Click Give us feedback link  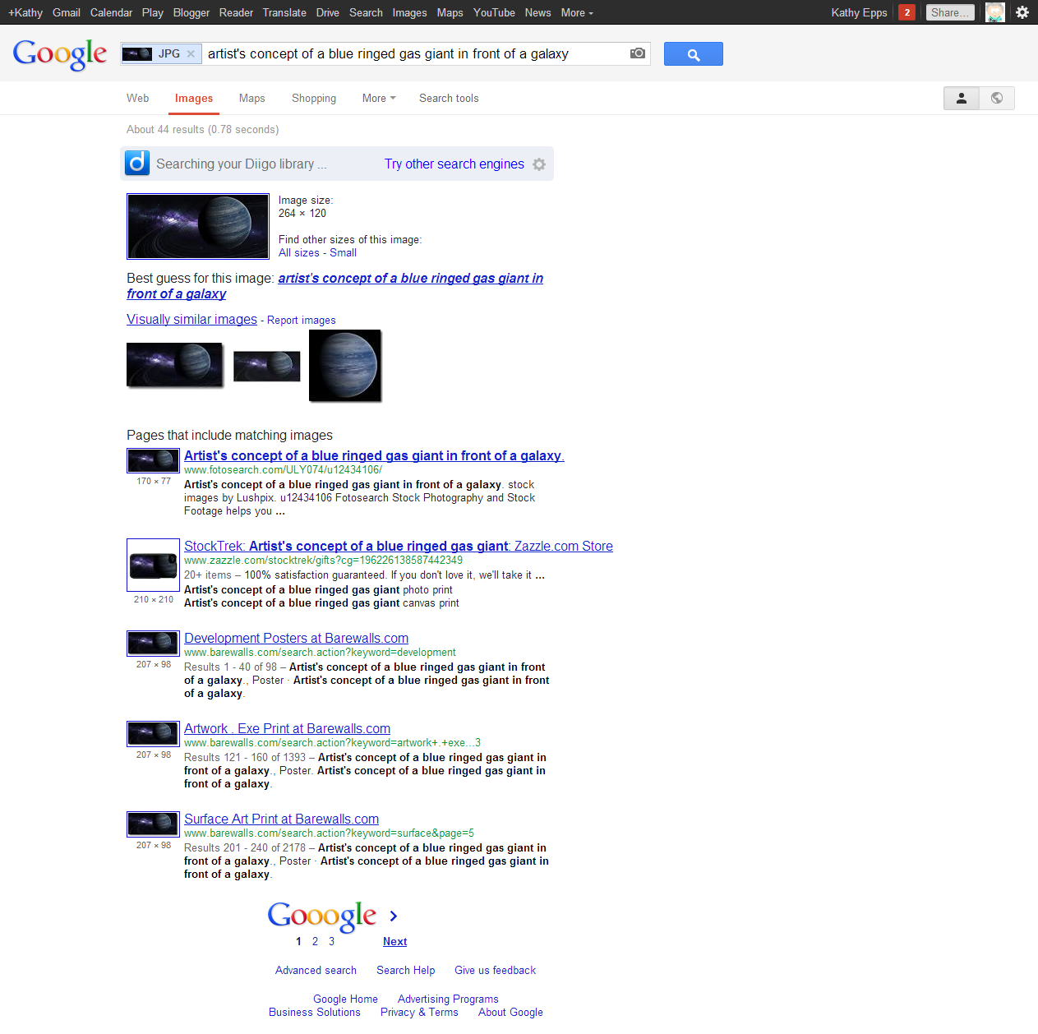pos(495,970)
